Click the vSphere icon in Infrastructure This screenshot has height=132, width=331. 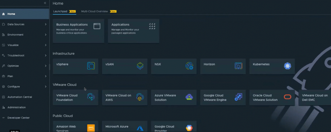(91, 66)
